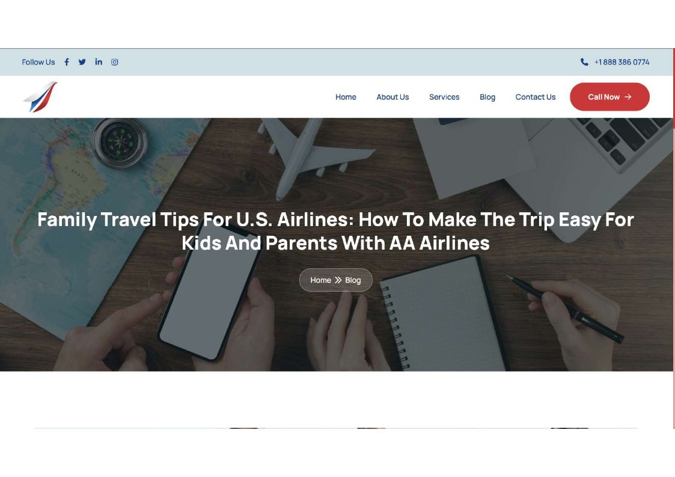Navigate to Contact Us
Image resolution: width=675 pixels, height=477 pixels.
pyautogui.click(x=536, y=97)
